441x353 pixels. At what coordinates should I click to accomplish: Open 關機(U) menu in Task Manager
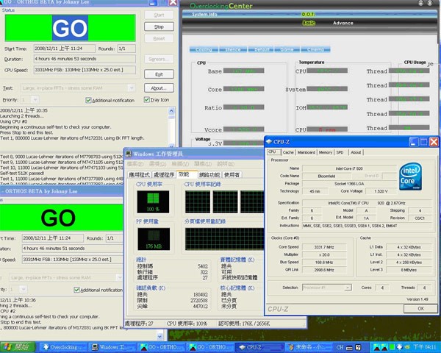point(203,164)
